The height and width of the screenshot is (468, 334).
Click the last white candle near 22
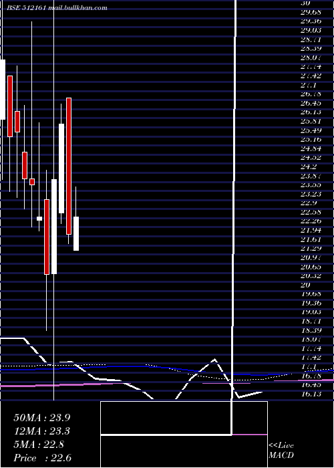pyautogui.click(x=76, y=234)
